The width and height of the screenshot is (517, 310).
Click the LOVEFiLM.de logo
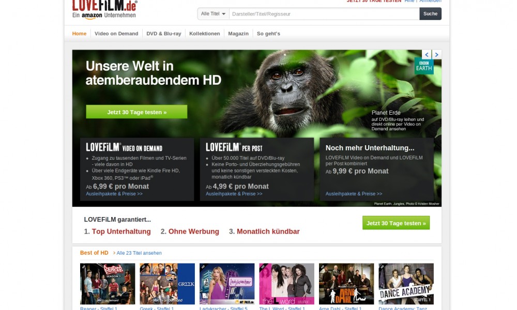click(104, 9)
